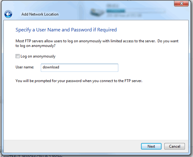Viewport: 193px width, 157px height.
Task: Select the blurred drive icon behind the title bar
Action: [97, 12]
